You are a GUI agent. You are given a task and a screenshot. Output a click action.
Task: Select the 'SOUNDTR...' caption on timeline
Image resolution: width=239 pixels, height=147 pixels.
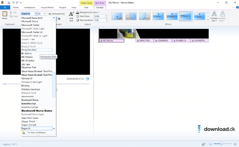click(x=199, y=40)
